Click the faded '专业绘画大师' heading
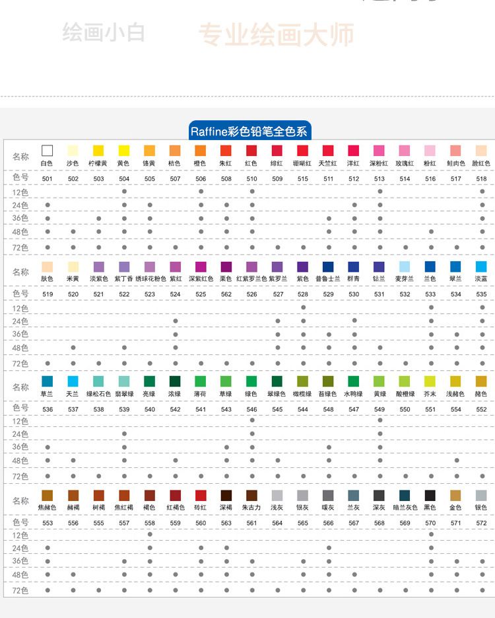Screen dimensions: 495x618 pyautogui.click(x=277, y=34)
